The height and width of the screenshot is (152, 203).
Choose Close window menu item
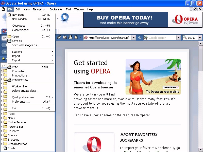click(x=31, y=30)
